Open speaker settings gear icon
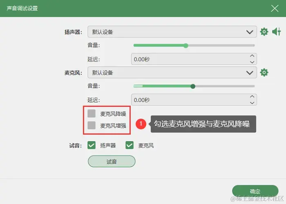 pos(264,32)
